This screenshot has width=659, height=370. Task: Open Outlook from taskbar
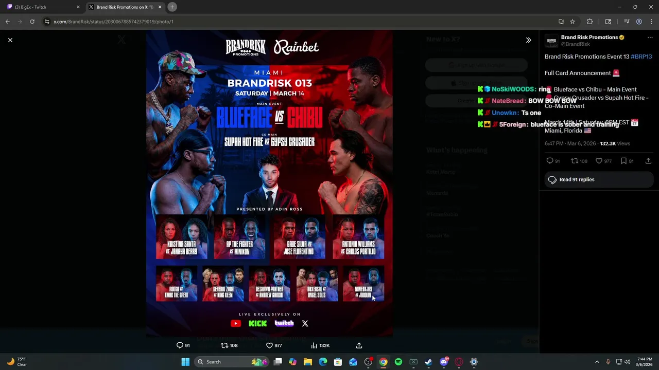pyautogui.click(x=353, y=362)
